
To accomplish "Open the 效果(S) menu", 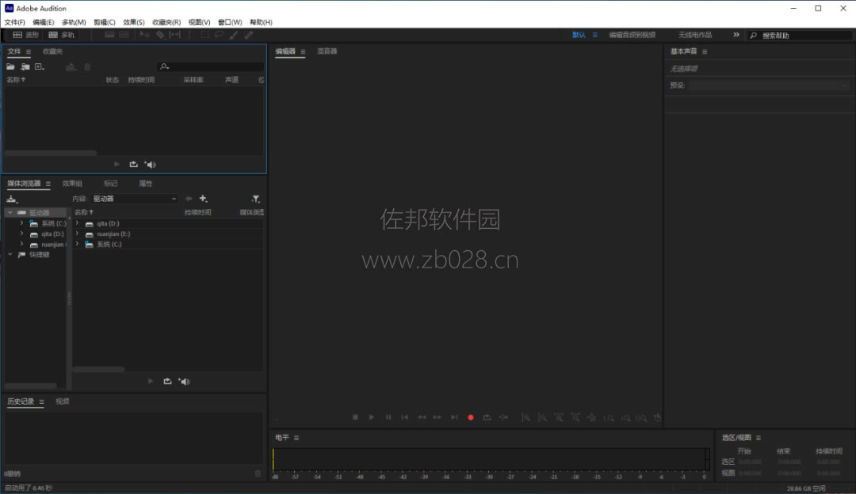I will 134,22.
